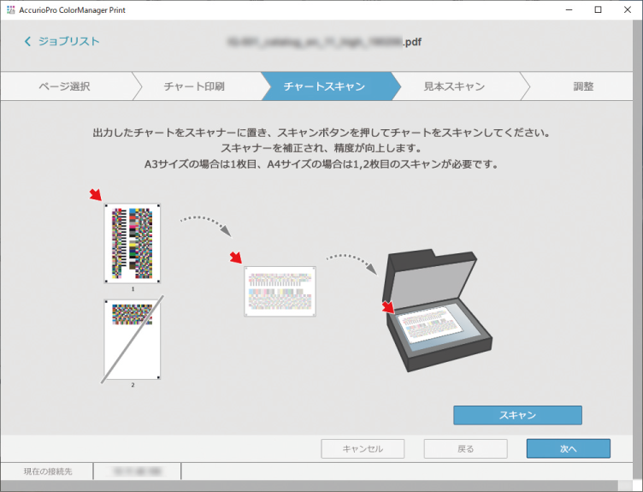Click the 戻る button
Image resolution: width=643 pixels, height=492 pixels.
[x=465, y=448]
